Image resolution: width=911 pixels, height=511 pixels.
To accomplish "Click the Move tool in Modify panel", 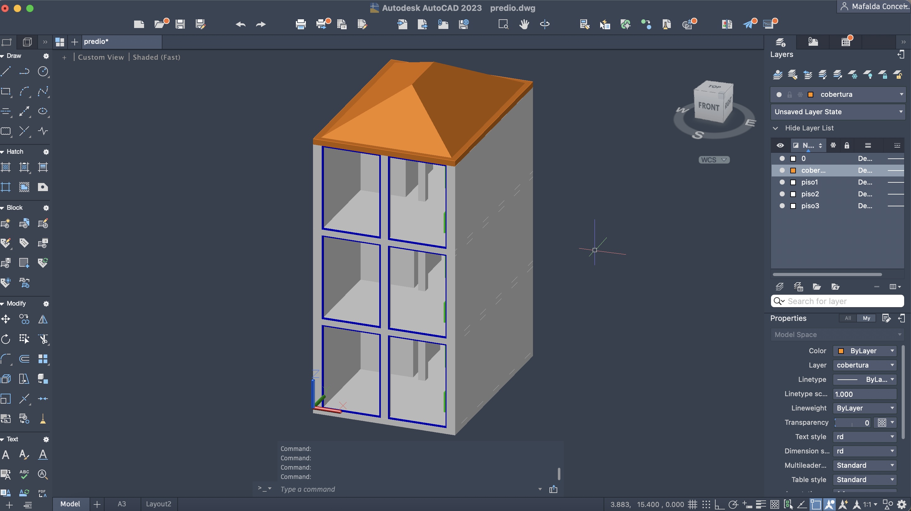I will click(6, 319).
